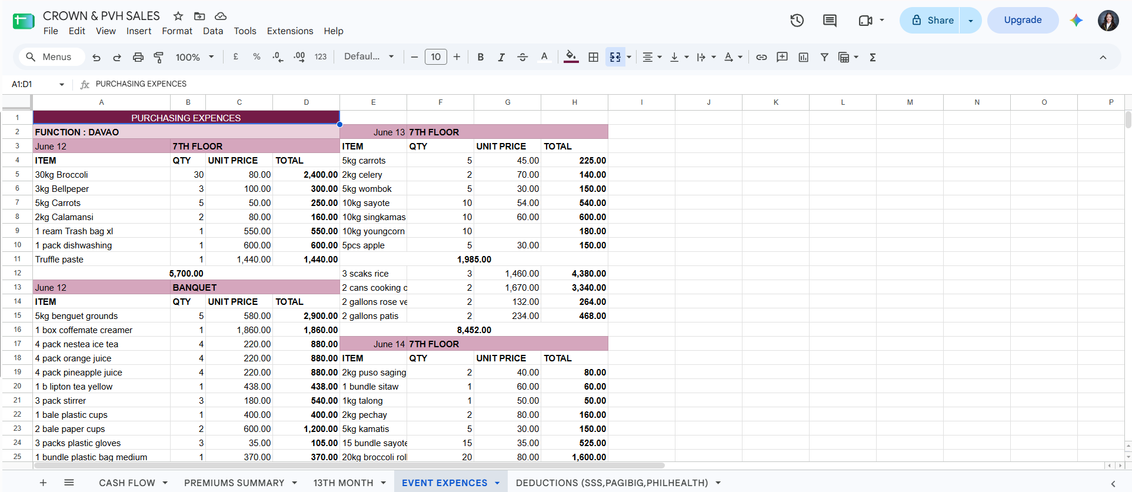Image resolution: width=1132 pixels, height=492 pixels.
Task: Add a new sheet
Action: click(x=43, y=483)
